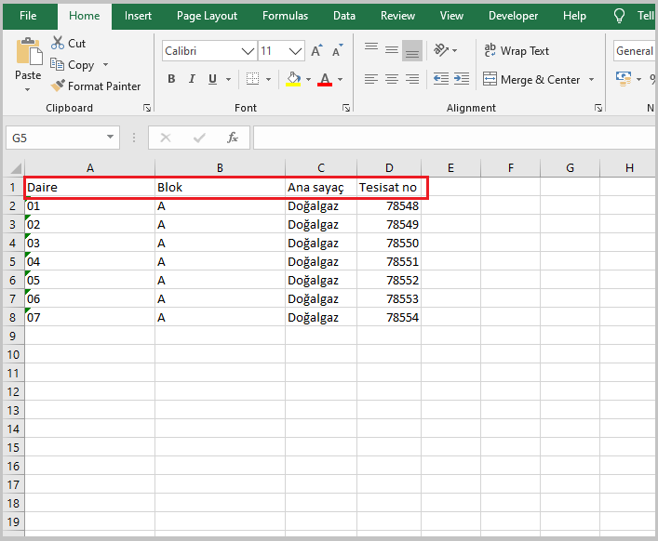Open the Copy dropdown arrow
Image resolution: width=658 pixels, height=541 pixels.
[105, 64]
